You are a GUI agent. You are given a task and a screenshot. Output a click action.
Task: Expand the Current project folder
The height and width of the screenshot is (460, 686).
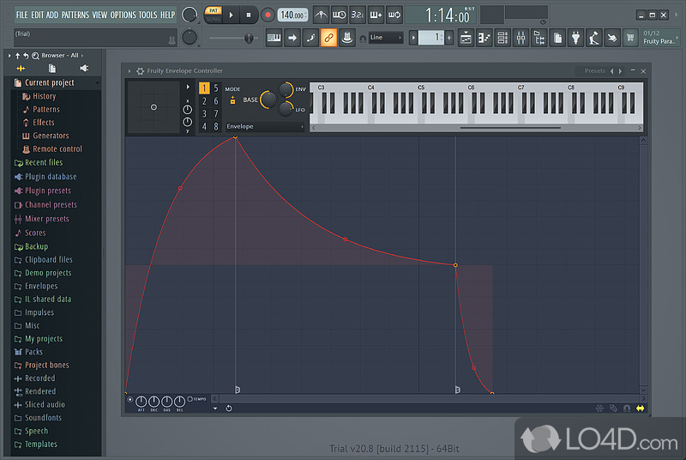(x=50, y=83)
